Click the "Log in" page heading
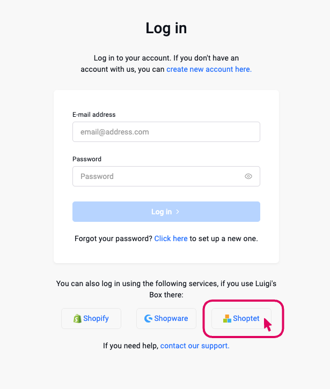 click(x=166, y=28)
